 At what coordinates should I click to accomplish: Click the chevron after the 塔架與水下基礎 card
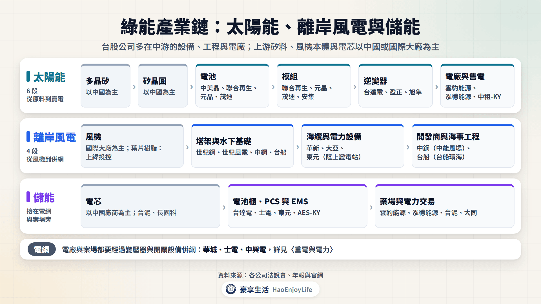(x=298, y=147)
